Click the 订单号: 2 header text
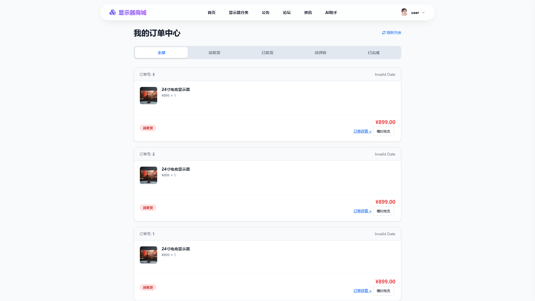535x301 pixels. click(x=147, y=154)
